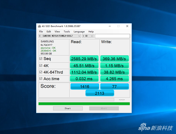Open the Edit menu
The width and height of the screenshot is (176, 134).
(49, 32)
